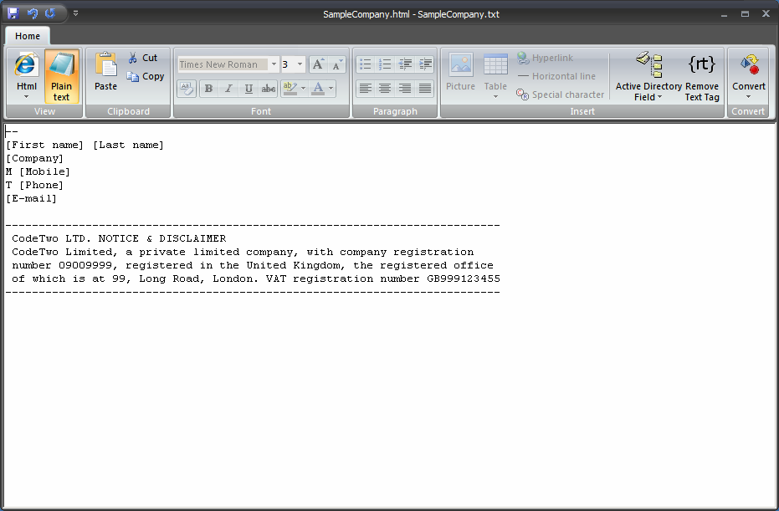This screenshot has height=511, width=779.
Task: Insert a Picture
Action: coord(460,72)
